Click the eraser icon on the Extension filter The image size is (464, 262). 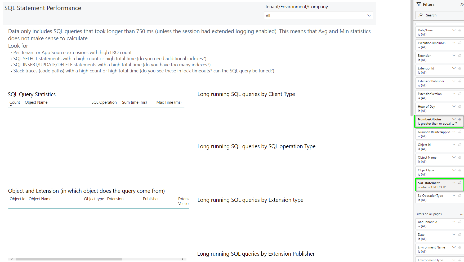[460, 55]
